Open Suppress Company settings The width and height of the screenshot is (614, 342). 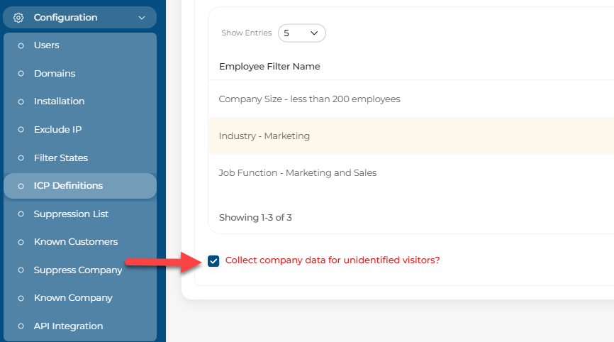pos(78,270)
